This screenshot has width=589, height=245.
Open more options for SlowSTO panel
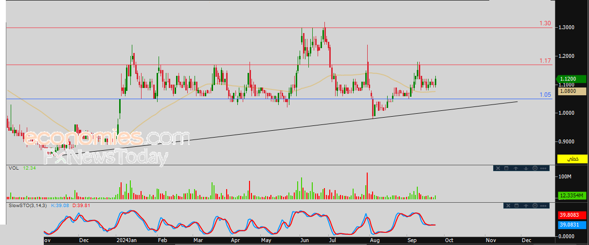(x=543, y=206)
